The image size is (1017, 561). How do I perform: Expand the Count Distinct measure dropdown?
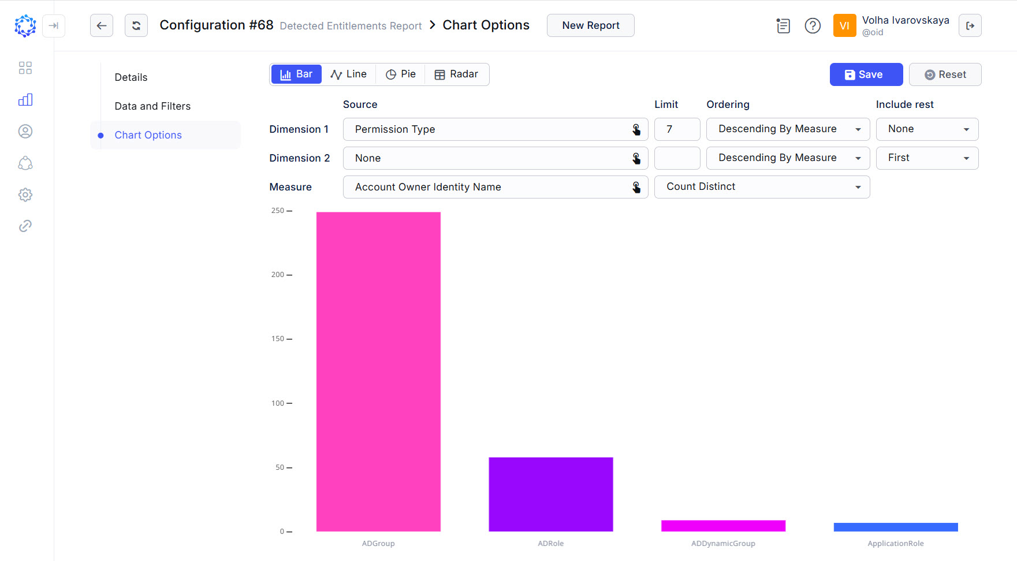coord(762,186)
